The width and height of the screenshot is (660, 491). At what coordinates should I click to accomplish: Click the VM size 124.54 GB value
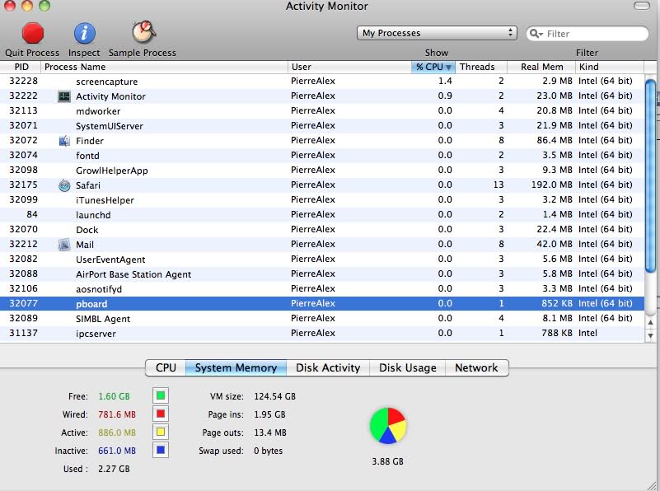tap(275, 396)
